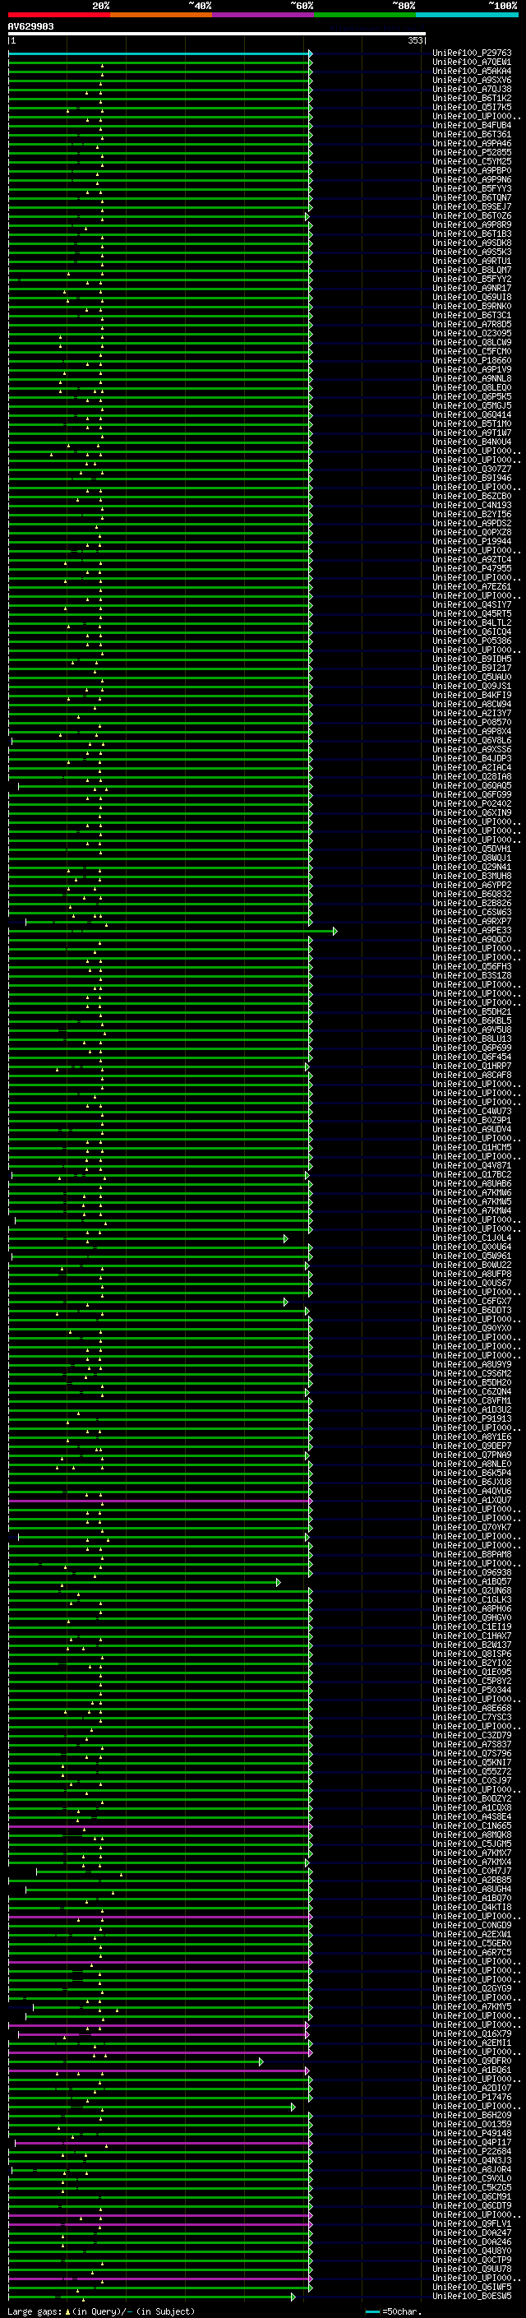Screen dimensions: 526x2318
Task: Select the white query sequence bar
Action: pyautogui.click(x=217, y=35)
